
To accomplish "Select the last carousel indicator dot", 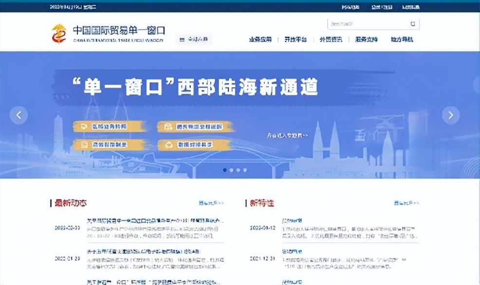I will [x=244, y=169].
